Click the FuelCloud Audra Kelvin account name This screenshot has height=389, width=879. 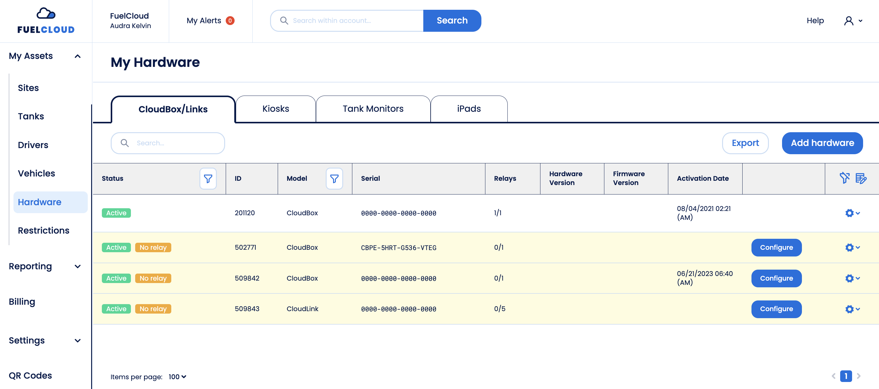pos(130,21)
